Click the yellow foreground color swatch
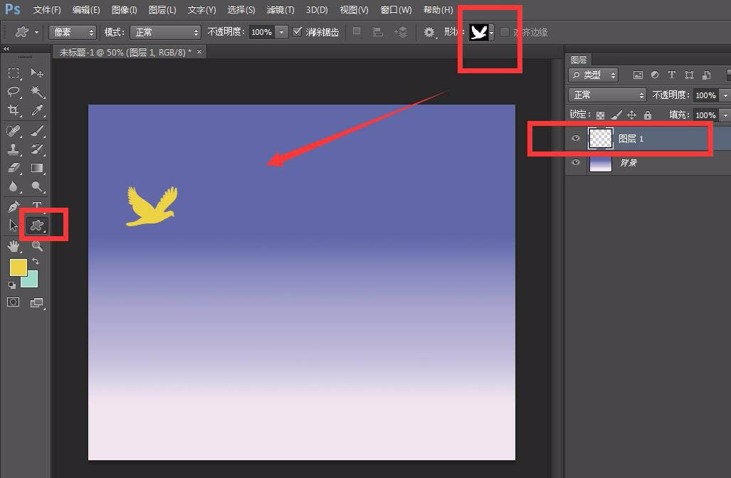This screenshot has height=478, width=731. coord(19,267)
